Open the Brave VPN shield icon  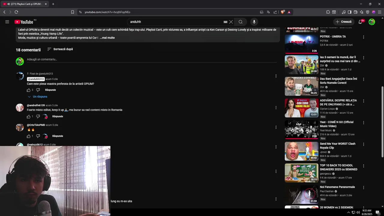pyautogui.click(x=367, y=12)
